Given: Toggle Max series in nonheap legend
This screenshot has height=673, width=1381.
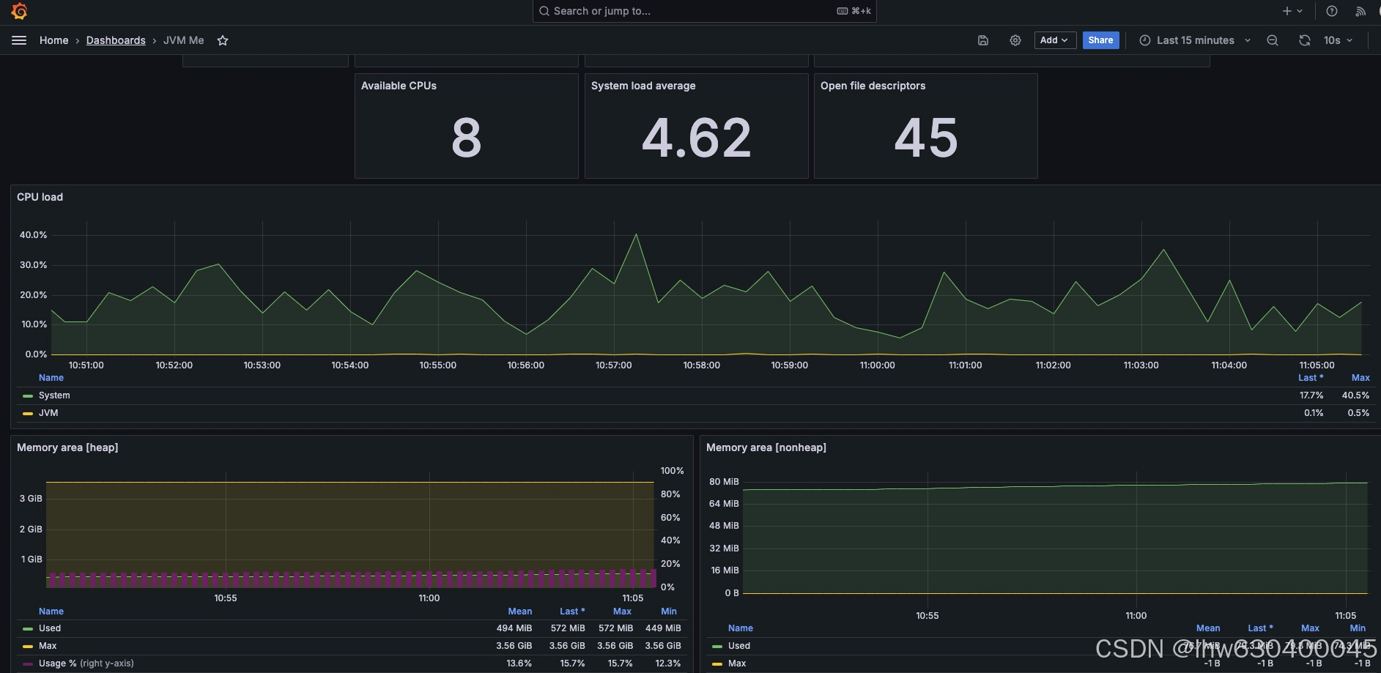Looking at the screenshot, I should click(737, 663).
